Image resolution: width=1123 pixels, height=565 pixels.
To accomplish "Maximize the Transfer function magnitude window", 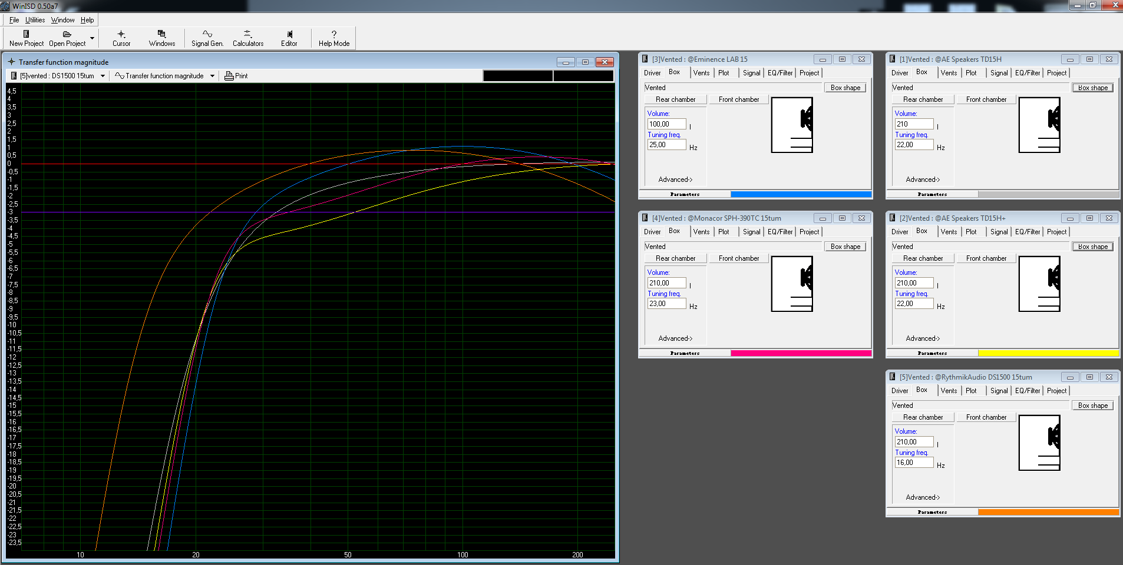I will (585, 62).
